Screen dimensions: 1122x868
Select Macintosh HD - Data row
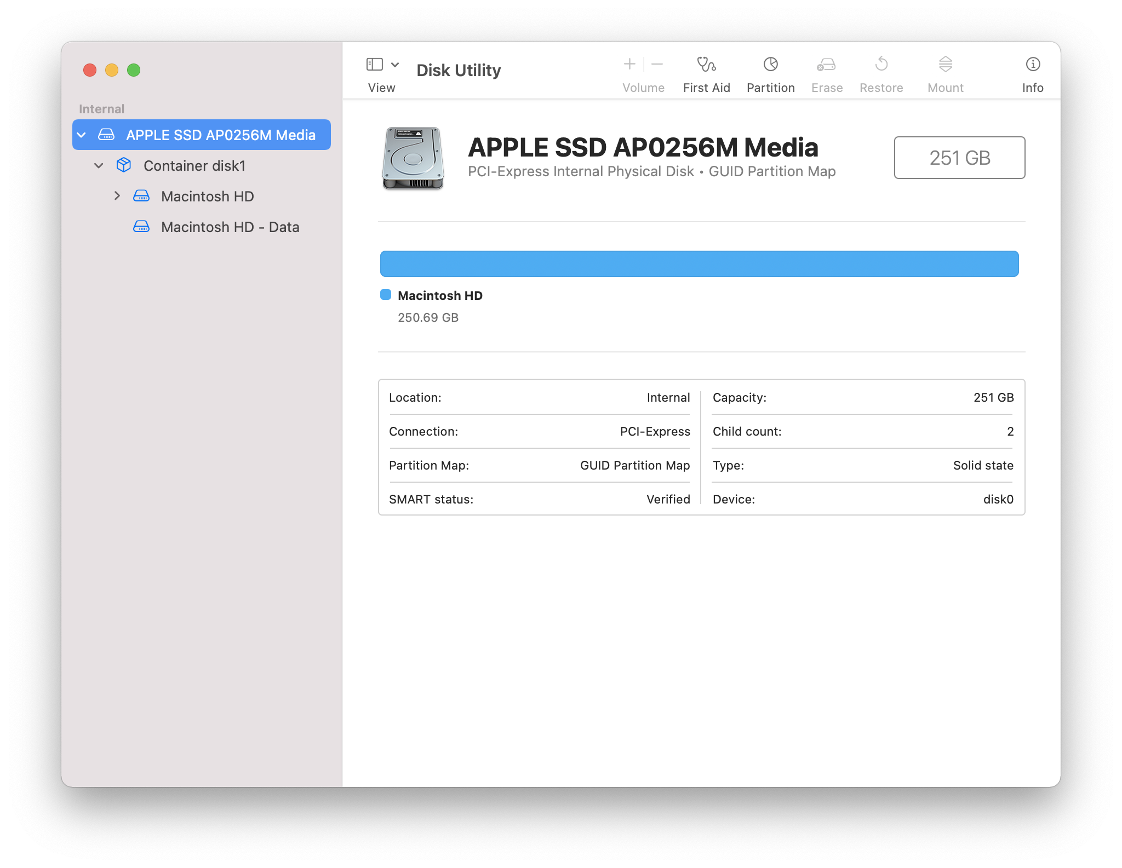tap(202, 227)
